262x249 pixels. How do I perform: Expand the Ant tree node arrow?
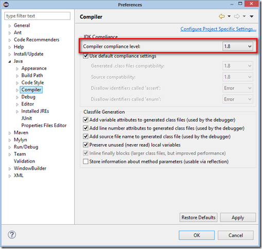[10, 33]
